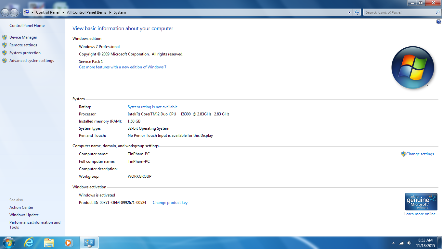
Task: Click the Back navigation arrow button
Action: 6,12
